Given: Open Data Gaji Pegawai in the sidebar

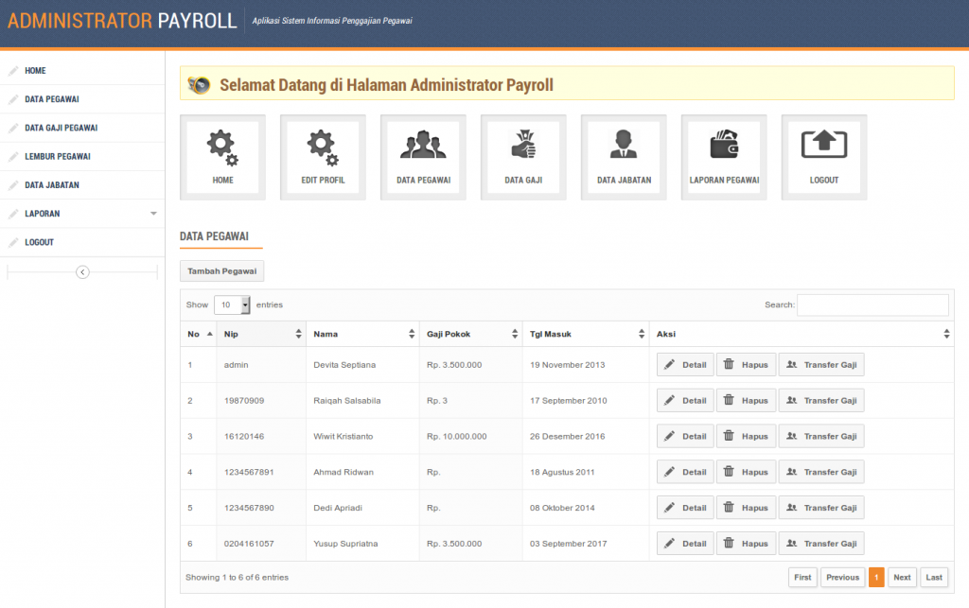Looking at the screenshot, I should pyautogui.click(x=62, y=128).
